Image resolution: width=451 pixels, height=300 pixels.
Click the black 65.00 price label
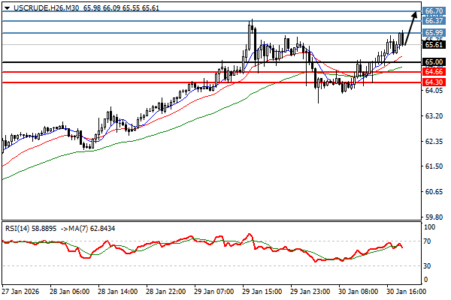tap(434, 62)
